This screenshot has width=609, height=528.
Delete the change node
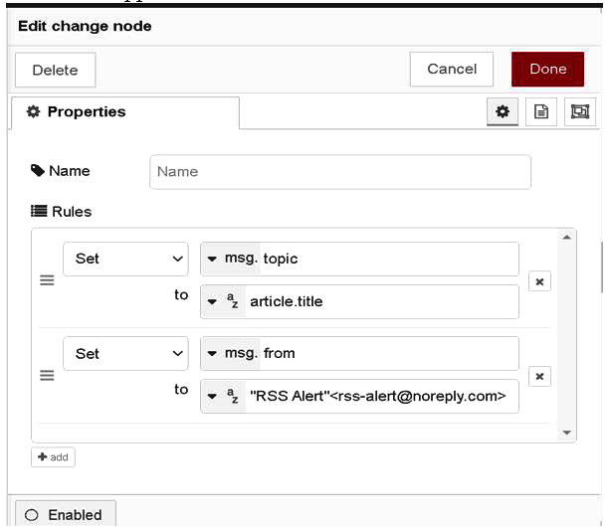55,71
